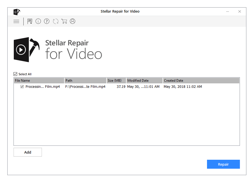Viewport: 252px width, 181px height.
Task: Sort by Size (MB) column header
Action: pos(116,81)
